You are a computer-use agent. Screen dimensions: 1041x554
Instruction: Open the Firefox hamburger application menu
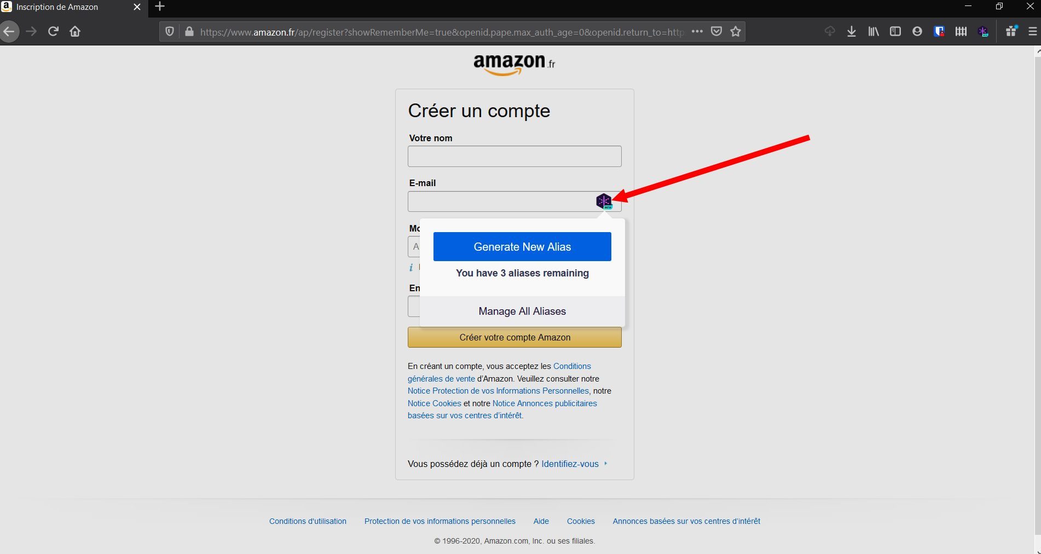pyautogui.click(x=1032, y=32)
